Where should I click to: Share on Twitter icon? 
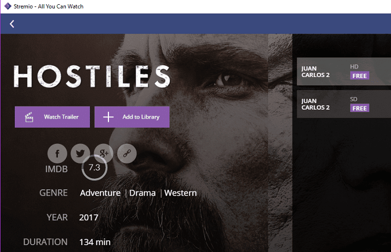pos(81,153)
